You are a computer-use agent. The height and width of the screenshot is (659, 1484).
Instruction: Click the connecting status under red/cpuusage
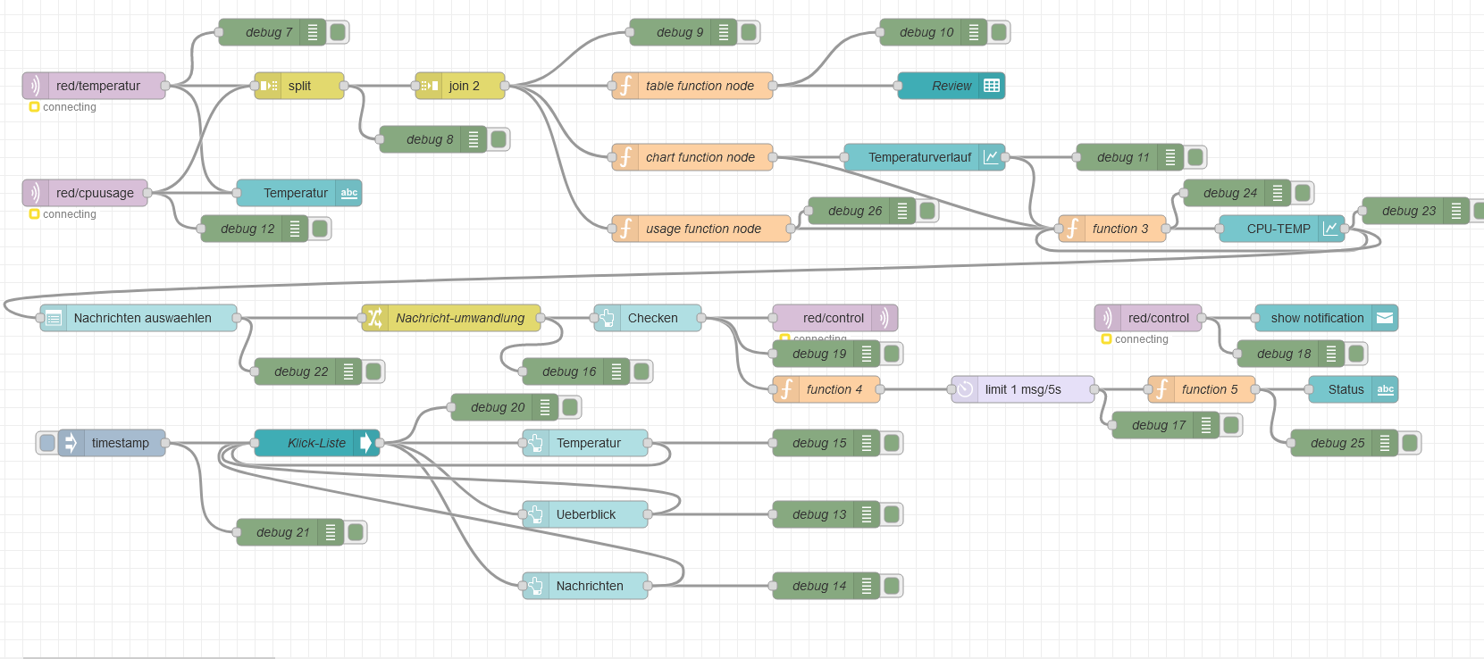click(x=63, y=214)
